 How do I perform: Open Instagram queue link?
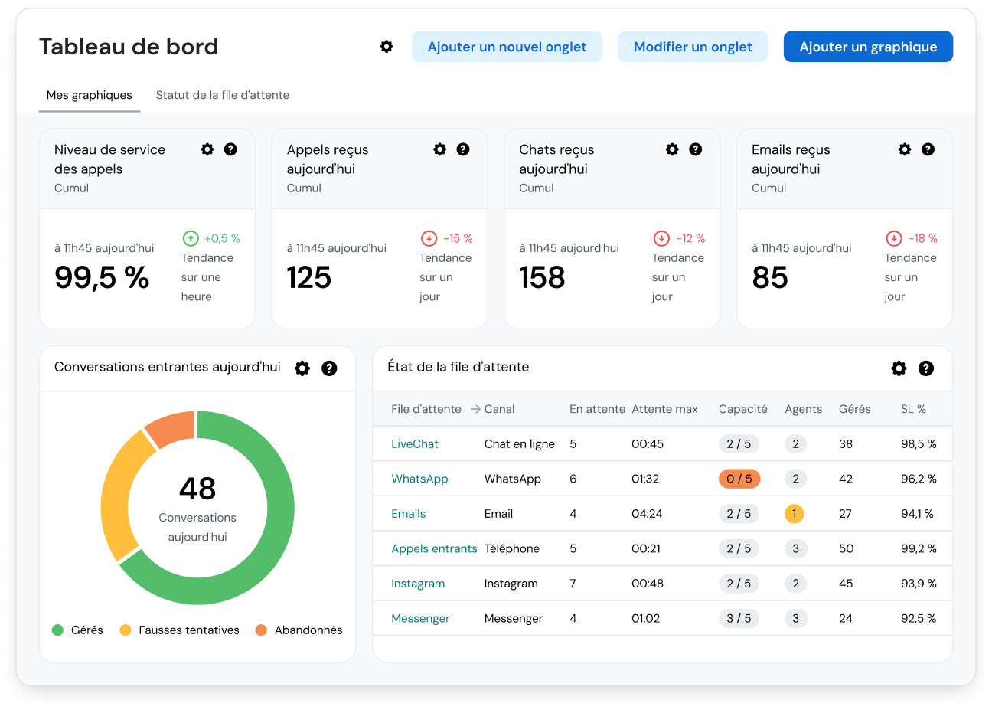click(418, 584)
